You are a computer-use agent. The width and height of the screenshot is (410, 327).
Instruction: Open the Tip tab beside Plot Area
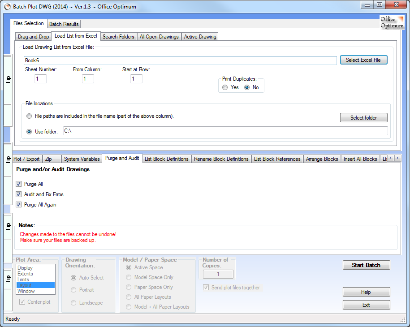pos(8,279)
